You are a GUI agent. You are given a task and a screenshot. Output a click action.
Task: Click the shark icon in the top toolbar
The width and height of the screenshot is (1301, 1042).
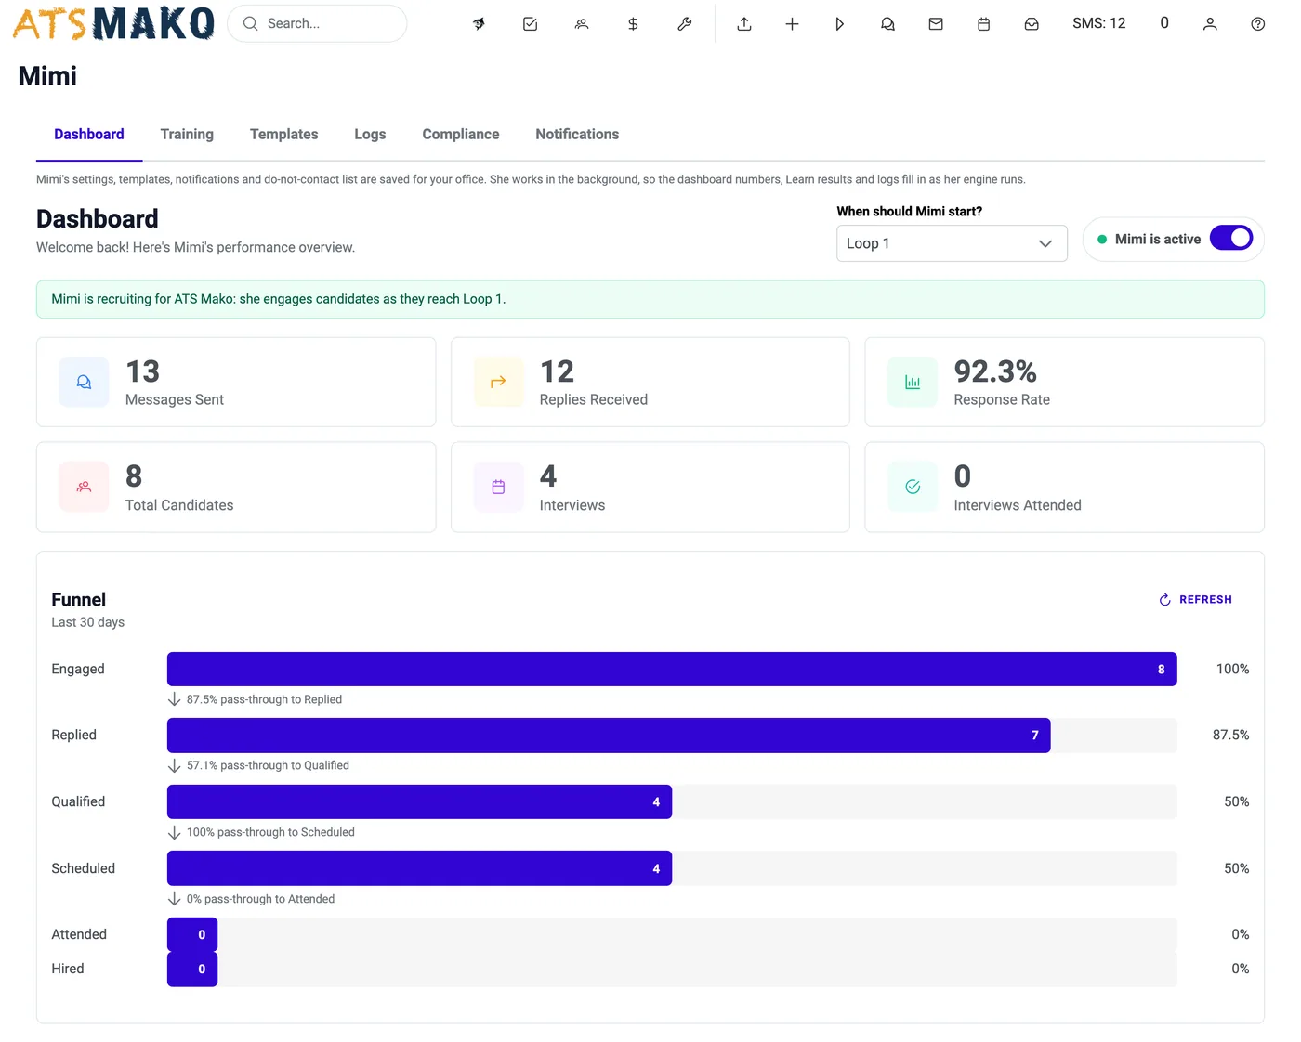click(x=479, y=24)
